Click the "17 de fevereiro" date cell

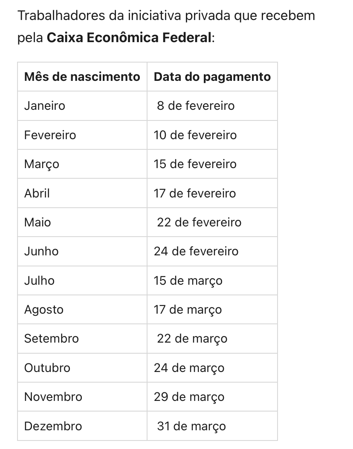click(x=195, y=193)
